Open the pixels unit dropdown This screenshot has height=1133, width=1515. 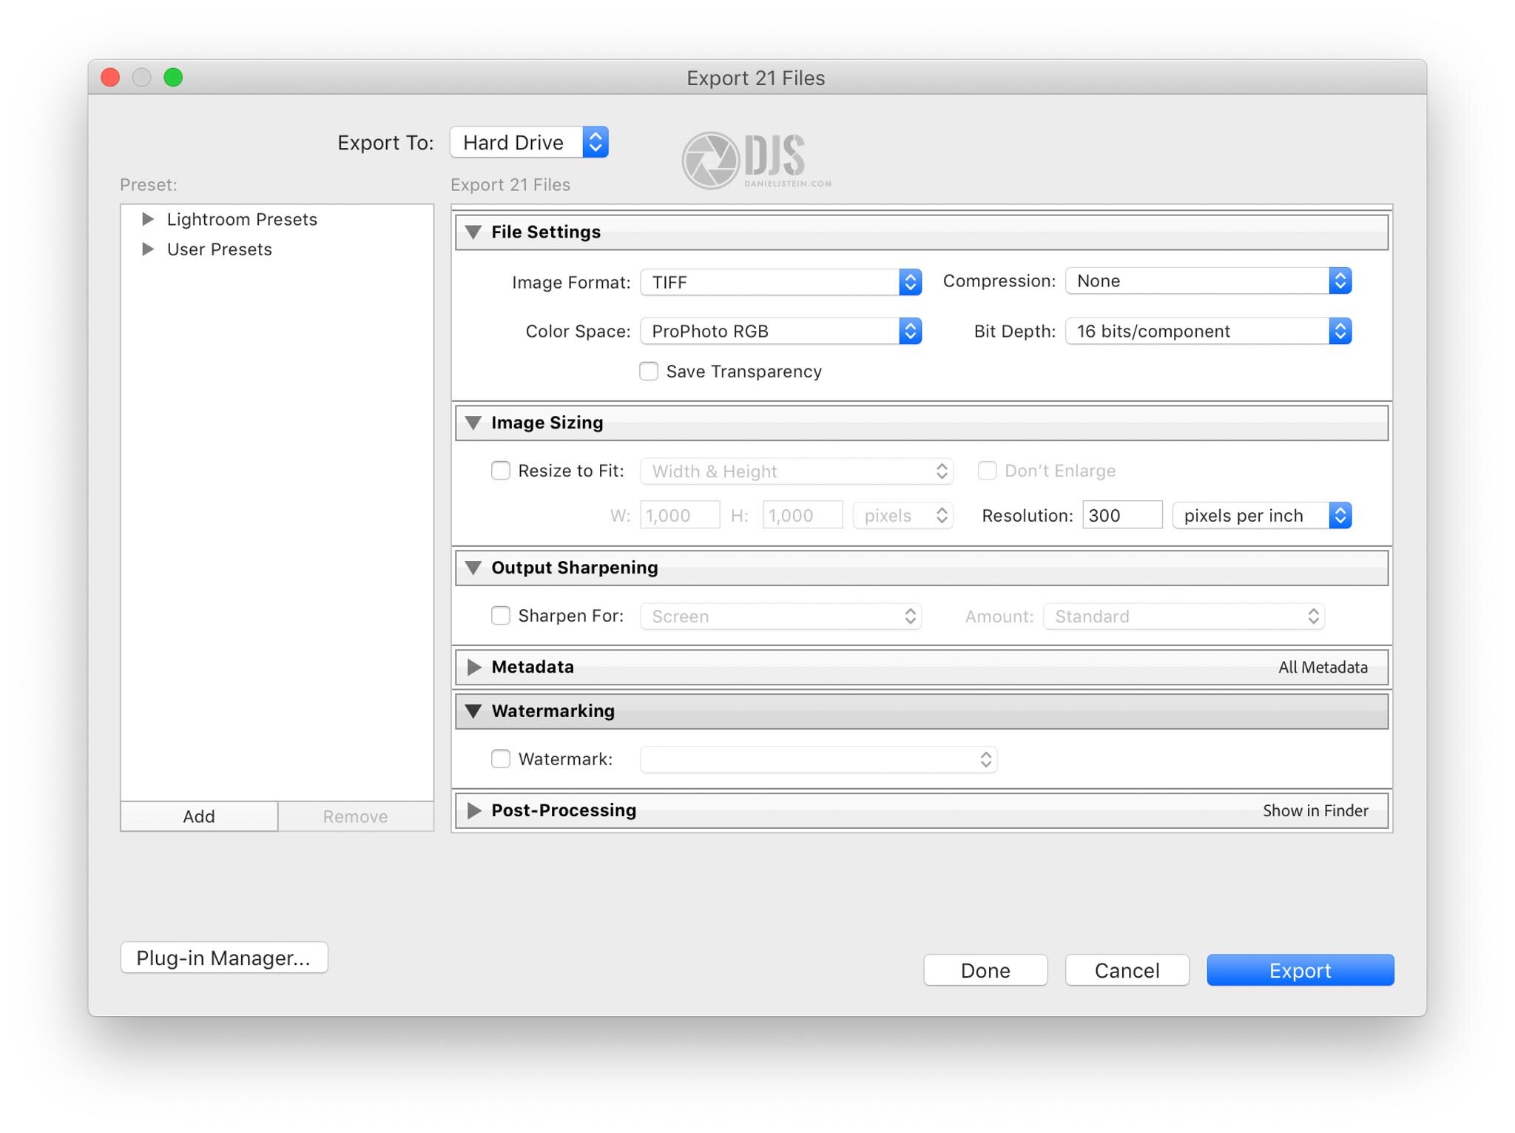tap(902, 515)
